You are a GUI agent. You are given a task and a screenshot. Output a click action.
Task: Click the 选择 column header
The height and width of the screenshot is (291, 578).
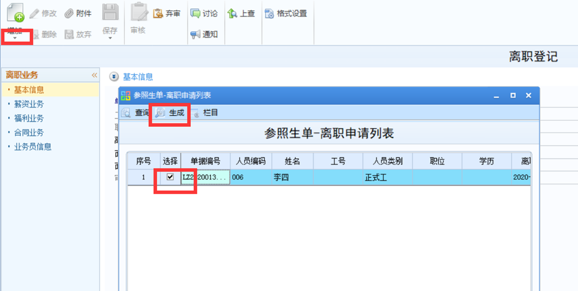[x=170, y=161]
